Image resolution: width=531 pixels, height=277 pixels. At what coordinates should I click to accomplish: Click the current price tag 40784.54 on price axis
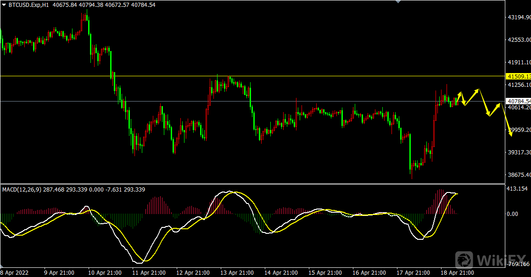point(518,101)
